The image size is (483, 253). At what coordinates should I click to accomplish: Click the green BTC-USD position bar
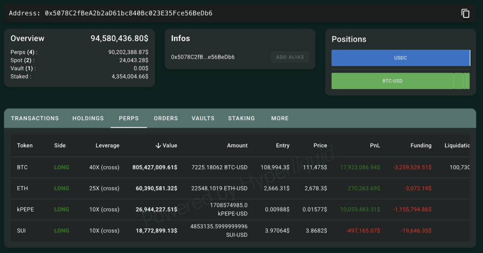pyautogui.click(x=392, y=81)
